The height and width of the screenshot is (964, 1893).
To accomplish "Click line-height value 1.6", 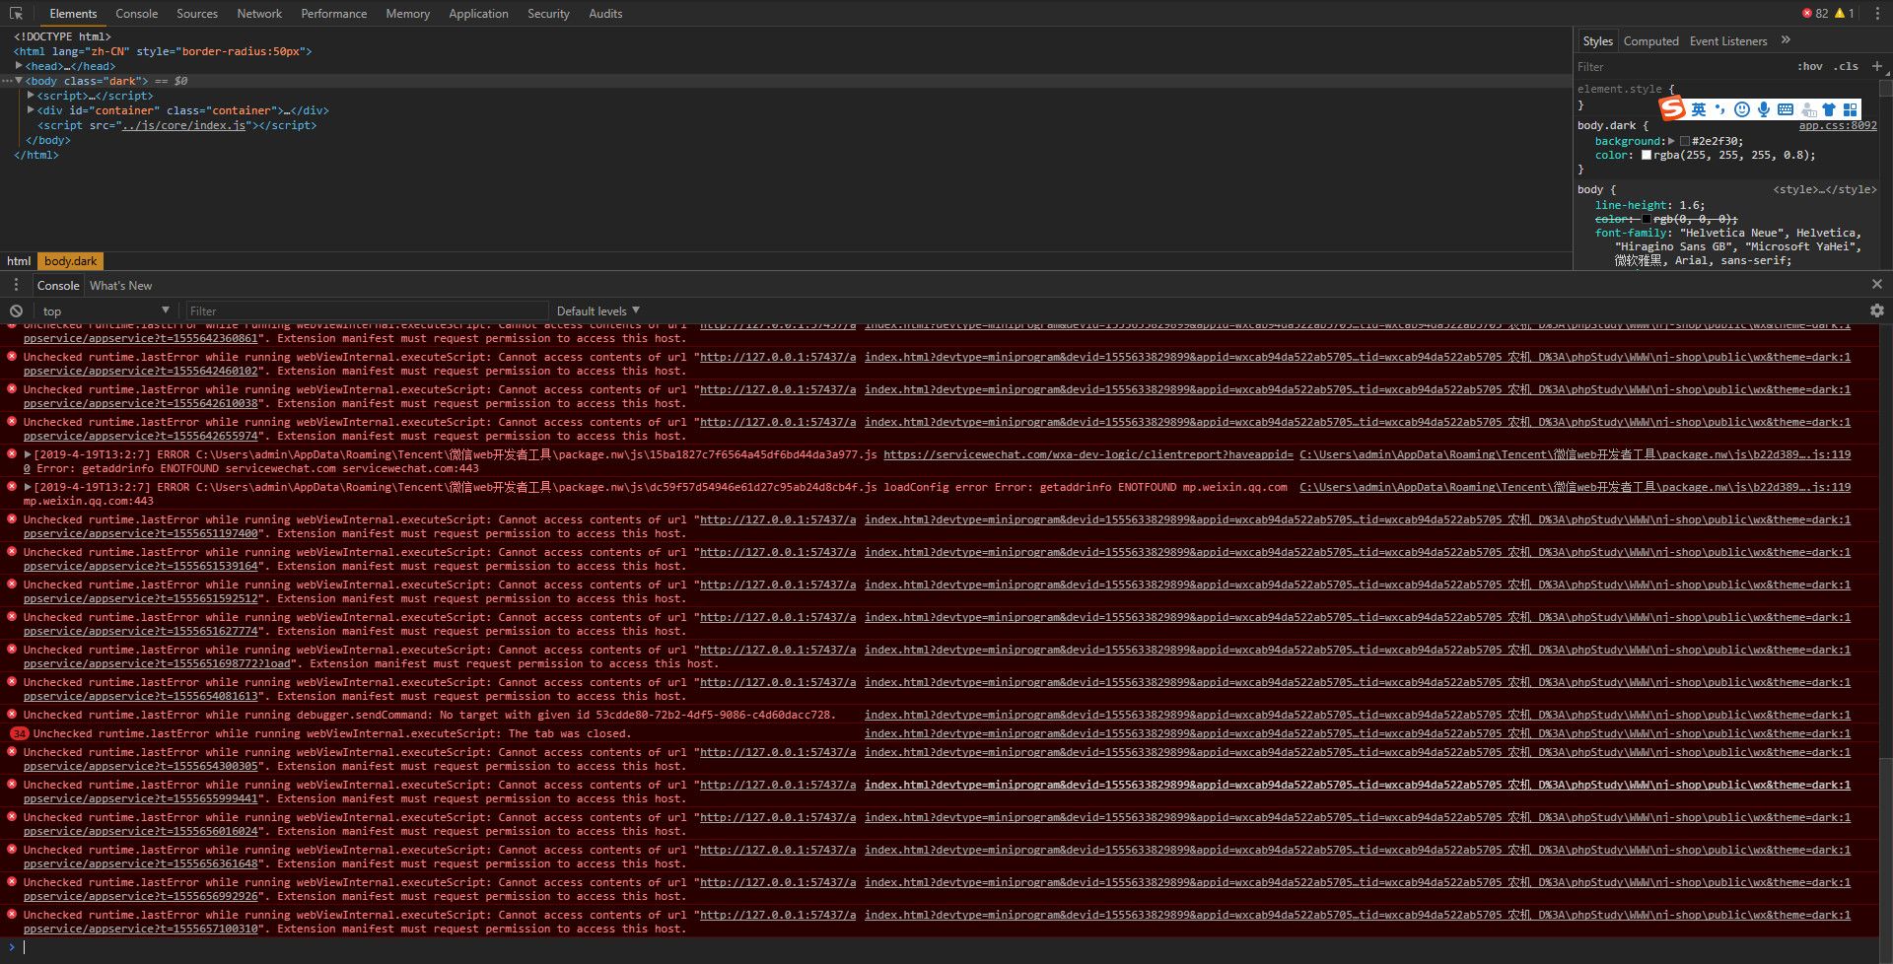I will pyautogui.click(x=1690, y=205).
